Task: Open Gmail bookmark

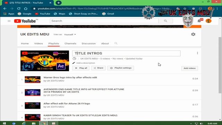Action: (108, 14)
